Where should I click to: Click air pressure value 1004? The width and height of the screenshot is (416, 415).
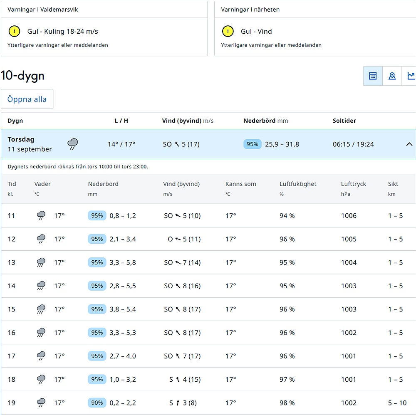(x=349, y=262)
